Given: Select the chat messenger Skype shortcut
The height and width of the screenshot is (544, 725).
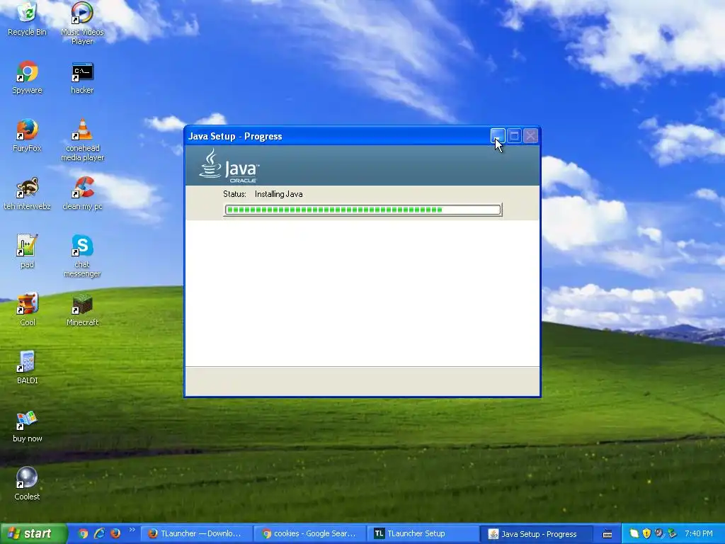Looking at the screenshot, I should pos(82,256).
